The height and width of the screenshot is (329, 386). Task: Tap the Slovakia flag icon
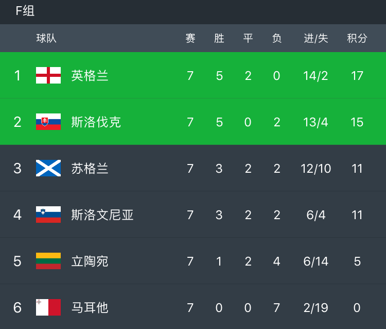tap(48, 122)
